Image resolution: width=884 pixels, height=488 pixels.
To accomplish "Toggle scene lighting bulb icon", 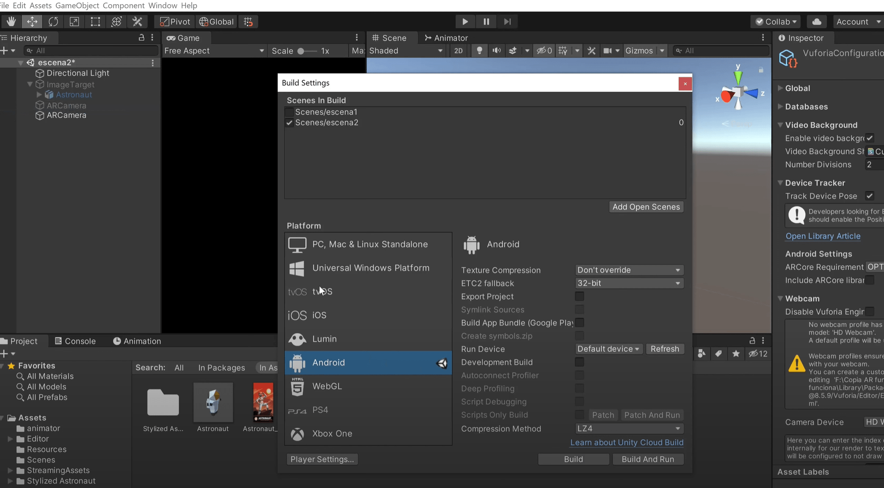I will (479, 51).
